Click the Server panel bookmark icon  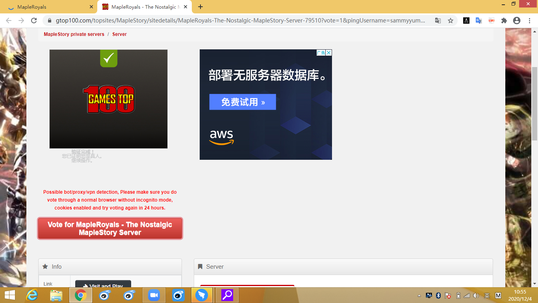point(200,267)
